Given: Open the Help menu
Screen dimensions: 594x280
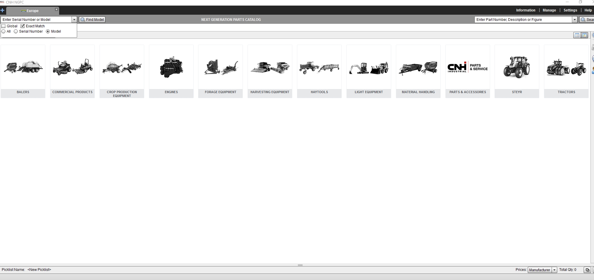Looking at the screenshot, I should [588, 10].
